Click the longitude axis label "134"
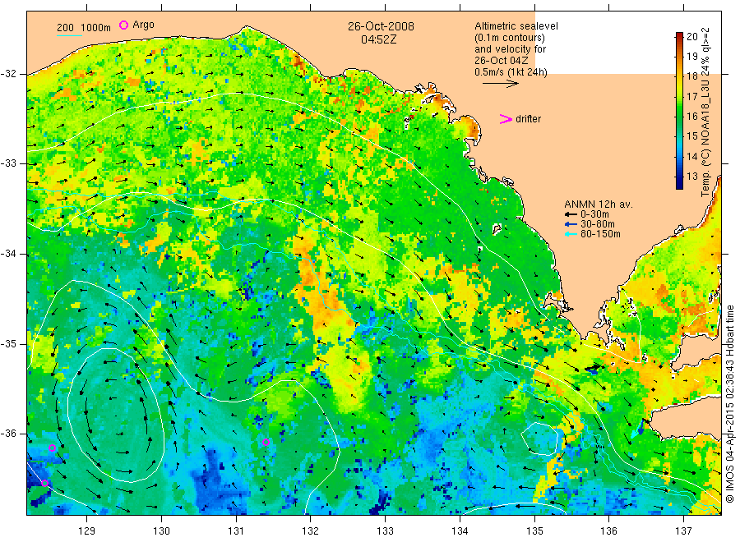The height and width of the screenshot is (542, 740). click(460, 531)
